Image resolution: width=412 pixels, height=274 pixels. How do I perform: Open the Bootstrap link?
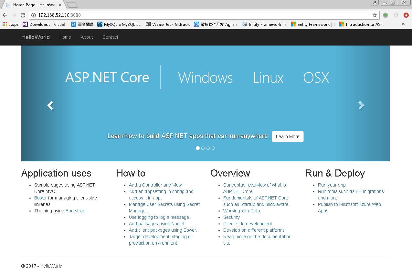coord(75,211)
